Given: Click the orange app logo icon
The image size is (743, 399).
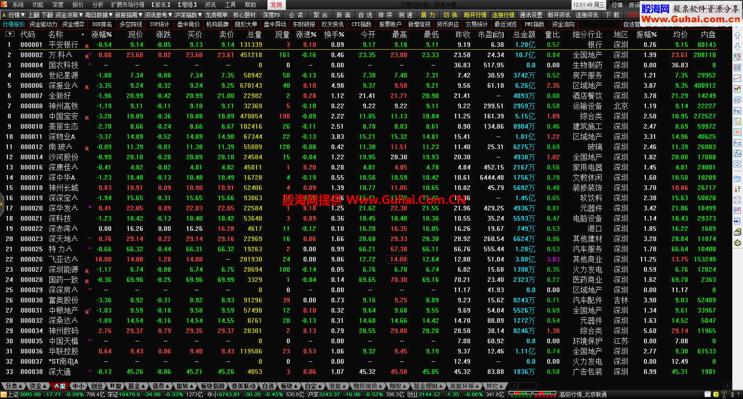Looking at the screenshot, I should pos(4,5).
